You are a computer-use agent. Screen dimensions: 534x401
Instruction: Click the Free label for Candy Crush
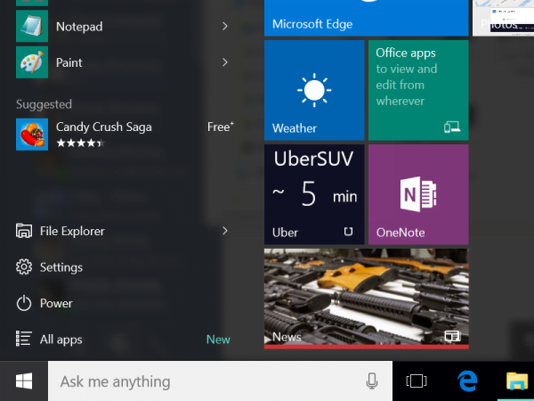click(220, 127)
